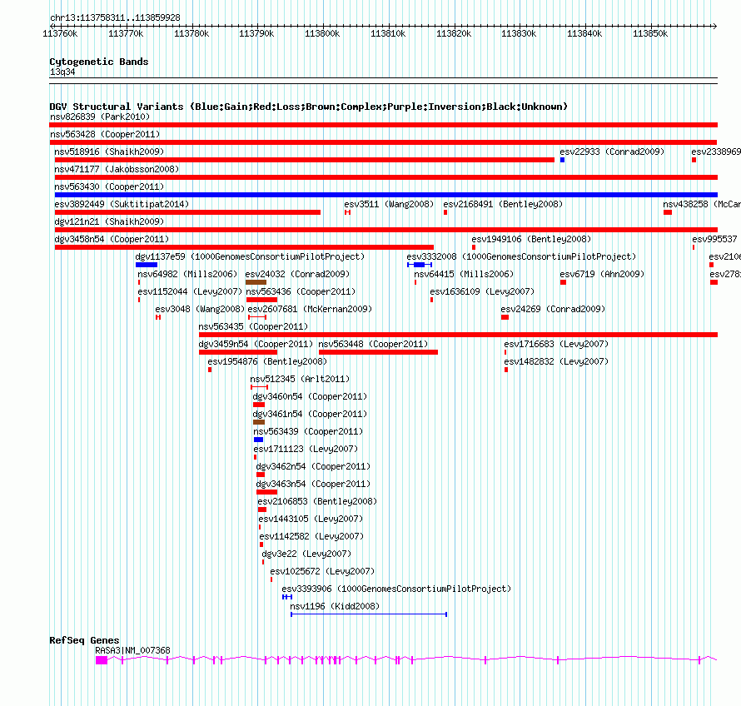Click the red nsv563448 loss bar
The height and width of the screenshot is (706, 741).
coord(379,352)
